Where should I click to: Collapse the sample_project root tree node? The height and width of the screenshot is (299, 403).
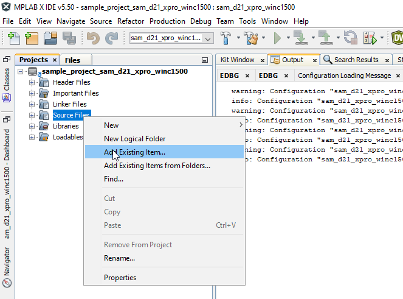click(x=22, y=71)
